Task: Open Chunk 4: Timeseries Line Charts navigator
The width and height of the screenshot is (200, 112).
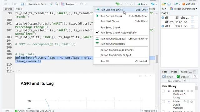Action: [35, 111]
